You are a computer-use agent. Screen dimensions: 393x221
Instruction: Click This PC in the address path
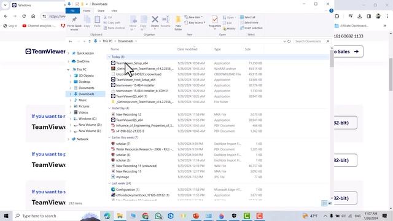[107, 41]
